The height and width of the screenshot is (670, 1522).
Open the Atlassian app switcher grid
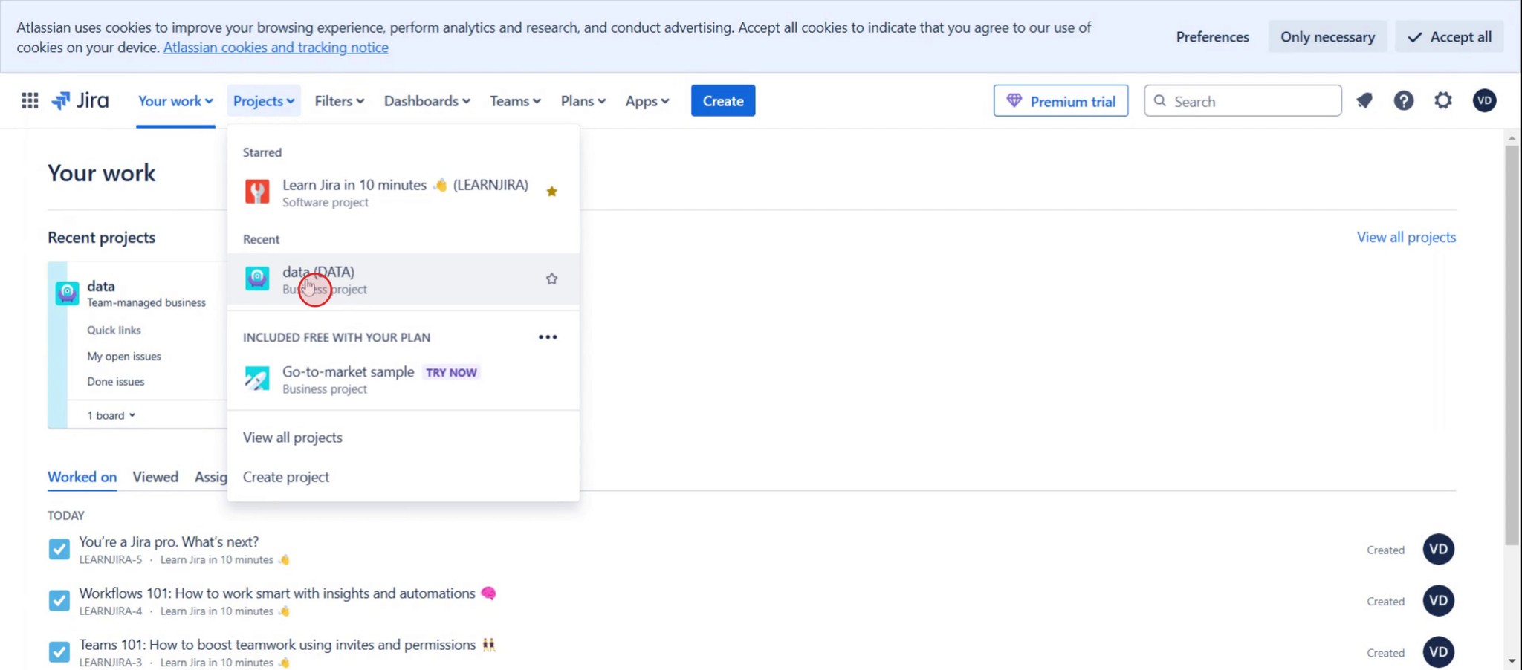click(x=30, y=100)
